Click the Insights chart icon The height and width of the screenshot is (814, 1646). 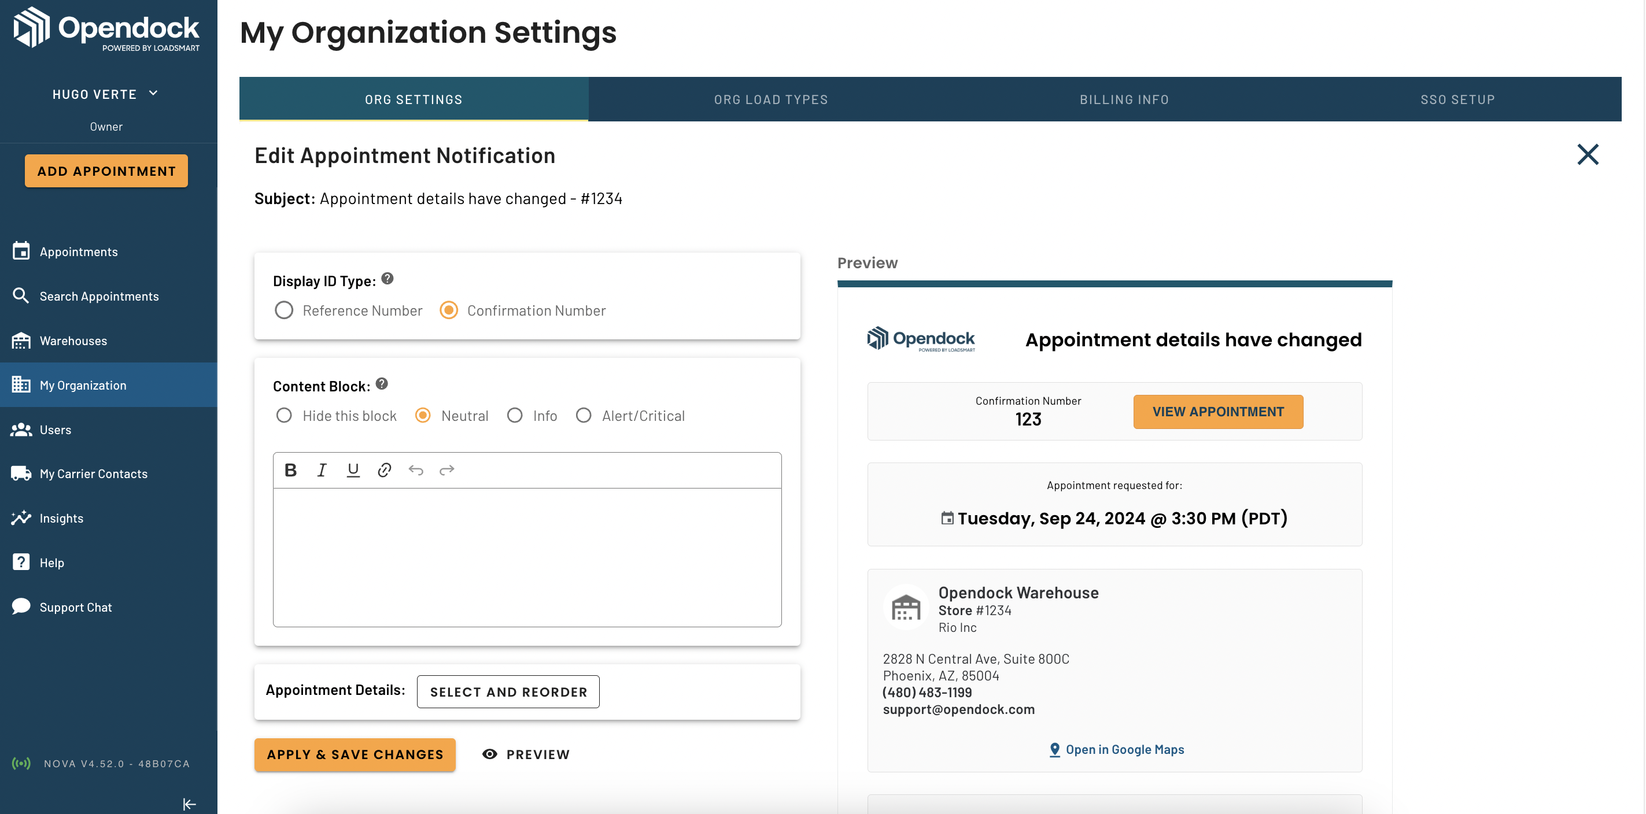pos(21,517)
